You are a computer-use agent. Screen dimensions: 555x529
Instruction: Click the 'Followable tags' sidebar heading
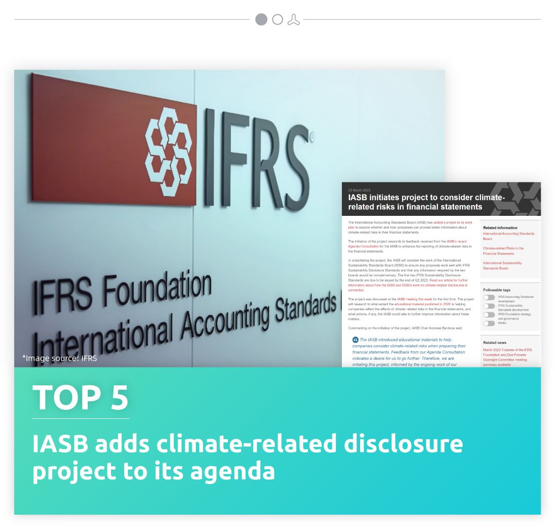pyautogui.click(x=497, y=290)
